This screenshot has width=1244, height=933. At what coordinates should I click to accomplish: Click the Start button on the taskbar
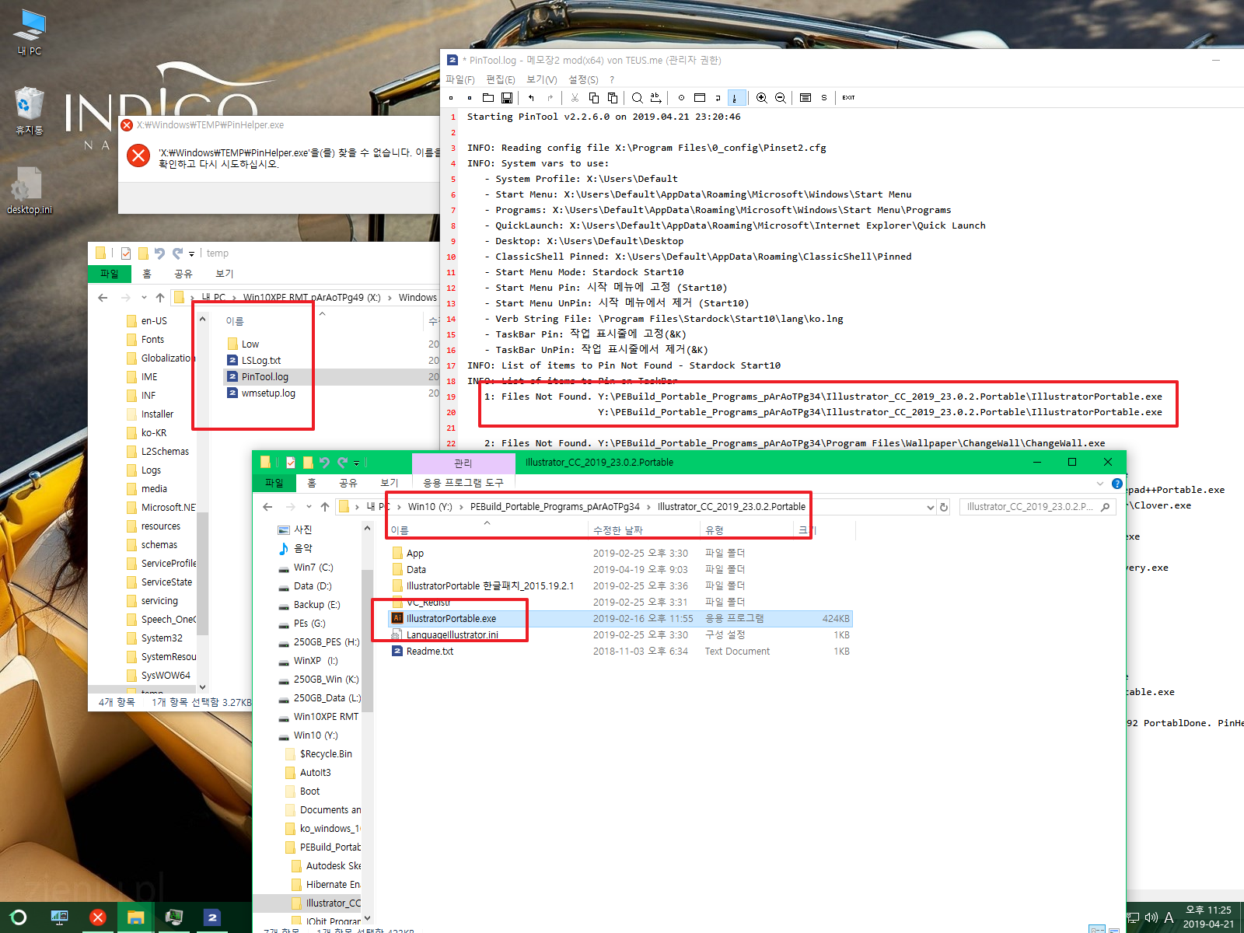click(x=19, y=917)
